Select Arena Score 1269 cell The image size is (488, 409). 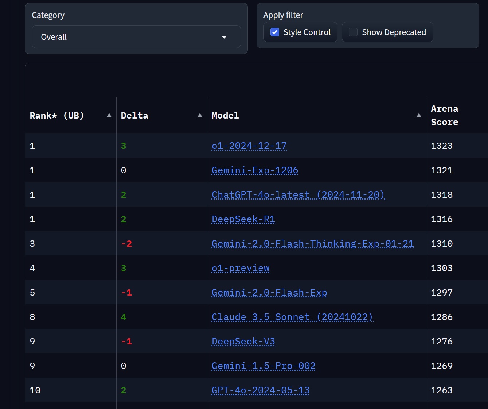click(x=442, y=366)
